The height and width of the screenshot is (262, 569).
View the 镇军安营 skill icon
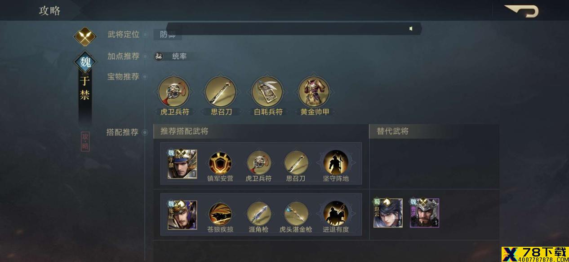pos(220,162)
